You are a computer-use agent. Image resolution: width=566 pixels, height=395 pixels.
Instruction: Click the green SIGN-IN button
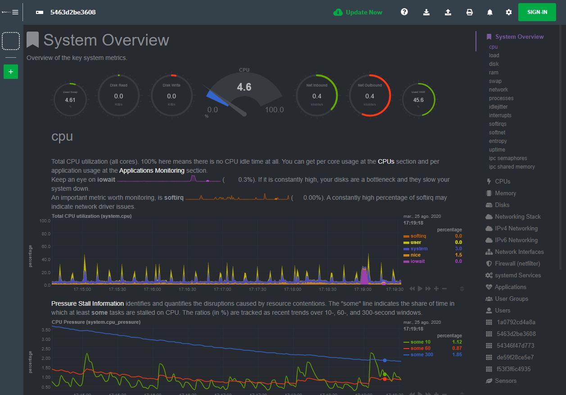point(537,12)
